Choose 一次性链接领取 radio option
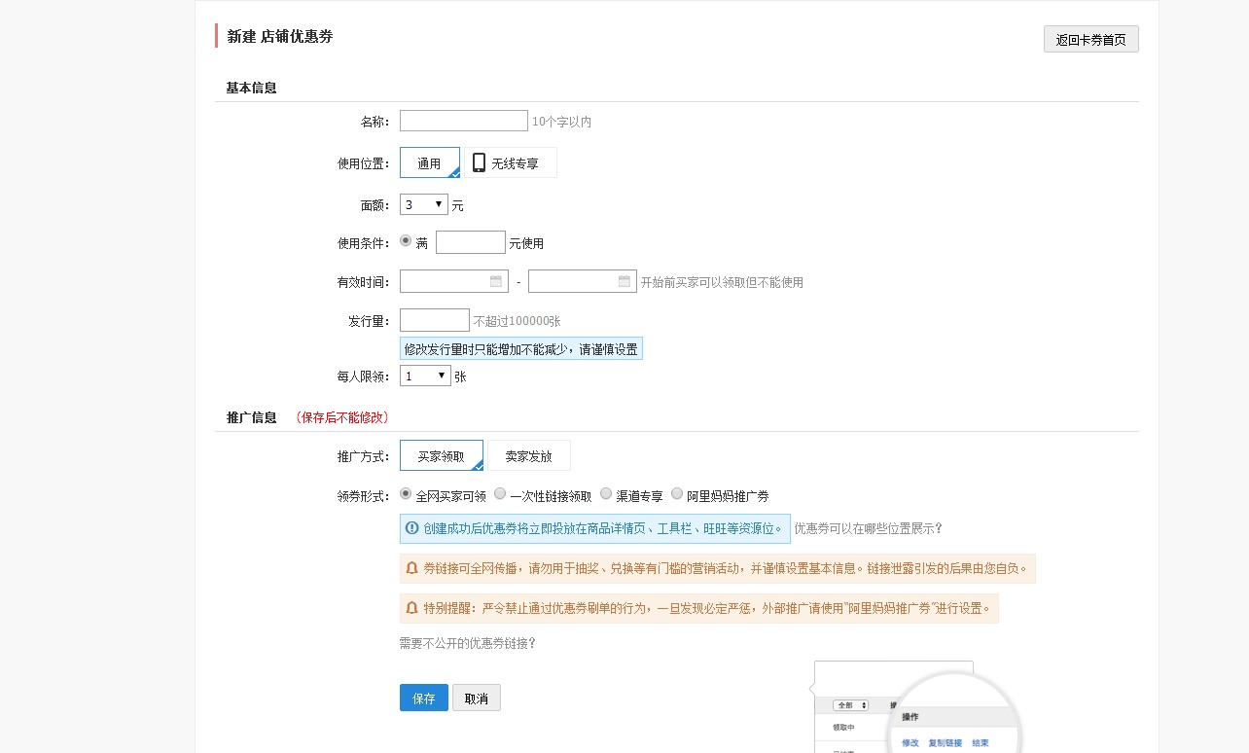Viewport: 1249px width, 753px height. click(x=500, y=494)
